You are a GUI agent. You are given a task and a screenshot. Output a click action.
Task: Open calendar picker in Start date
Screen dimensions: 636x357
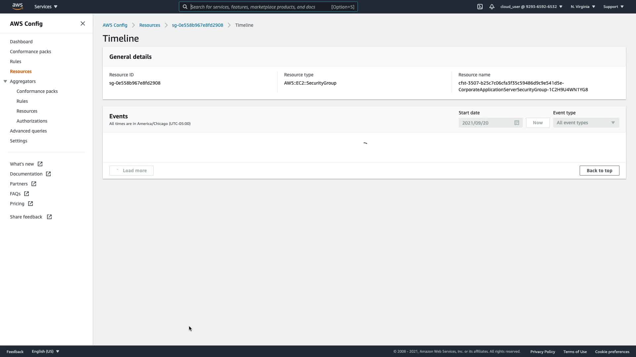tap(516, 123)
